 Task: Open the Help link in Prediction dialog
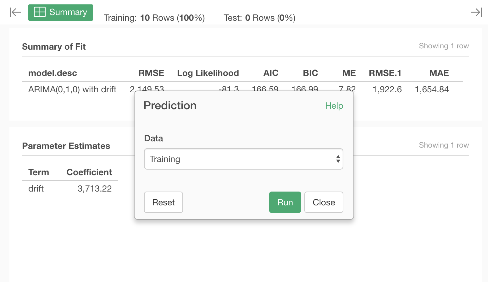[334, 106]
